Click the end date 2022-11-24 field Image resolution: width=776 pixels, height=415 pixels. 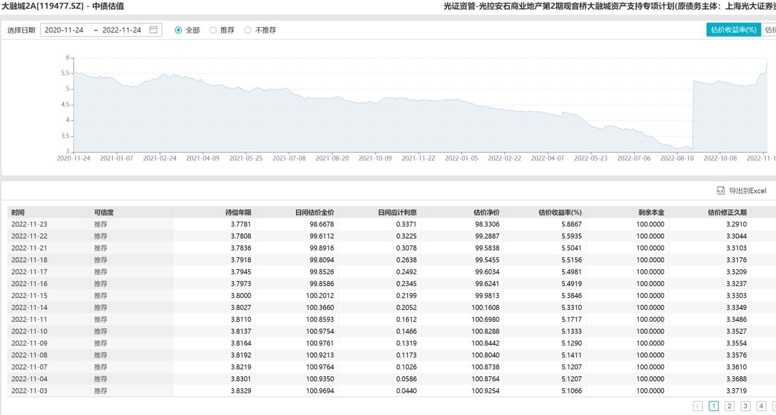coord(122,30)
